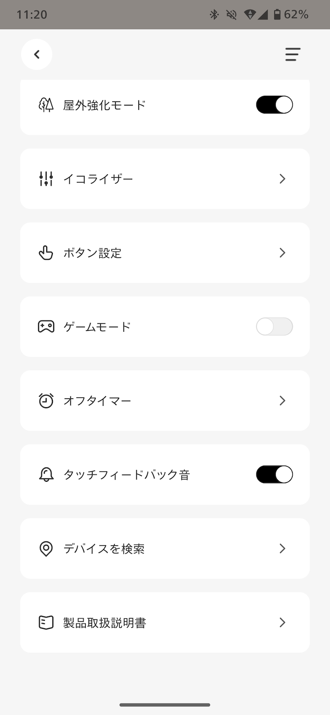Tap the デバイスを検索 label
Image resolution: width=330 pixels, height=715 pixels.
point(104,549)
